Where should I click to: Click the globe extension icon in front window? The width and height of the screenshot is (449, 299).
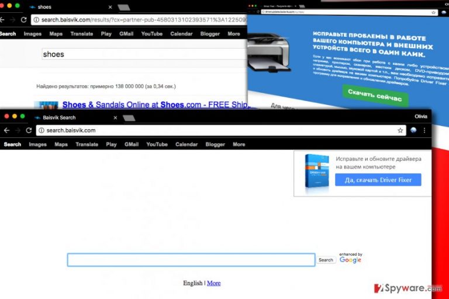[x=413, y=130]
